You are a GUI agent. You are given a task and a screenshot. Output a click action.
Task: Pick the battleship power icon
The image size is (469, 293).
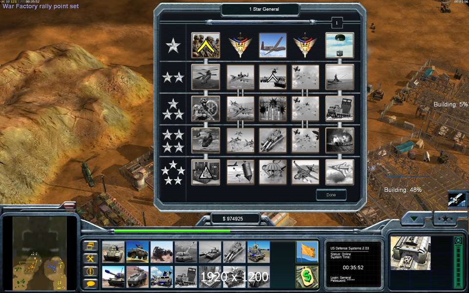340,77
